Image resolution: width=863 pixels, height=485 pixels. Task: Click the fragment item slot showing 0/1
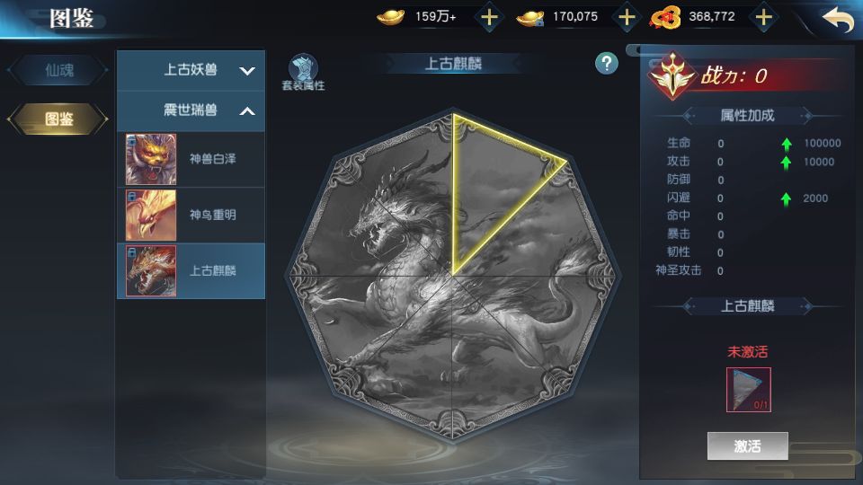(749, 390)
